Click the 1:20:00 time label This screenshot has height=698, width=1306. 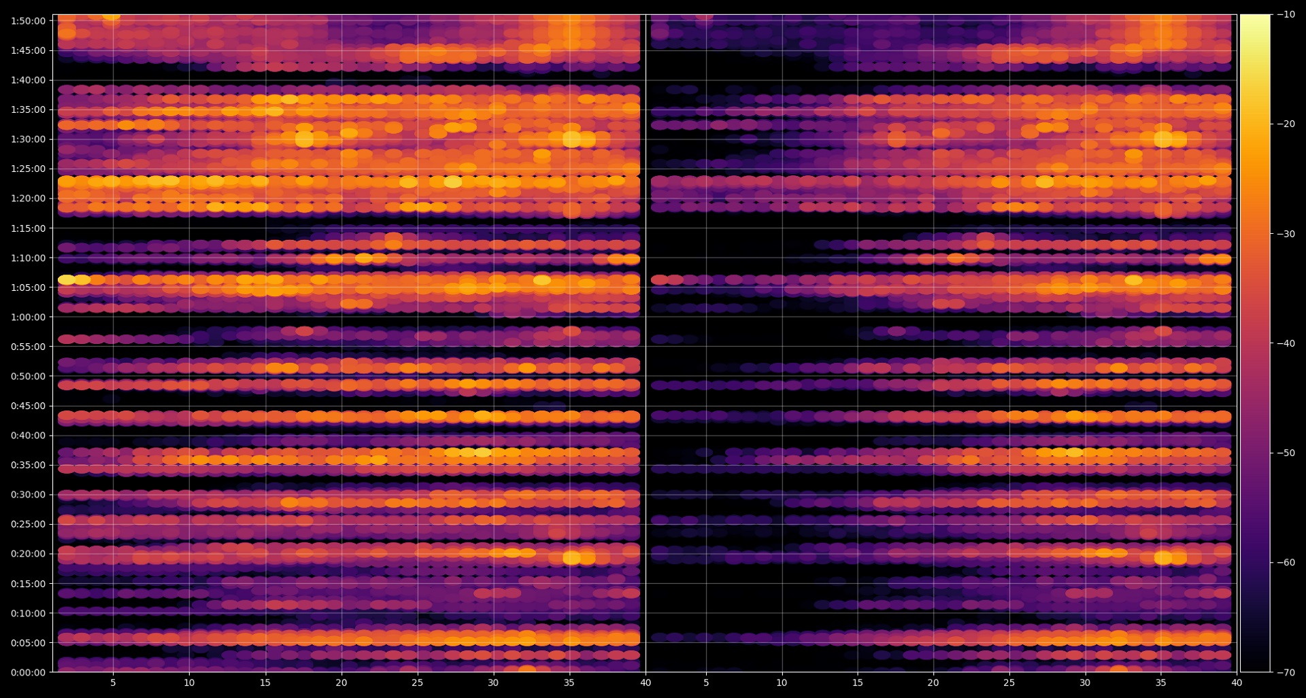click(x=28, y=198)
